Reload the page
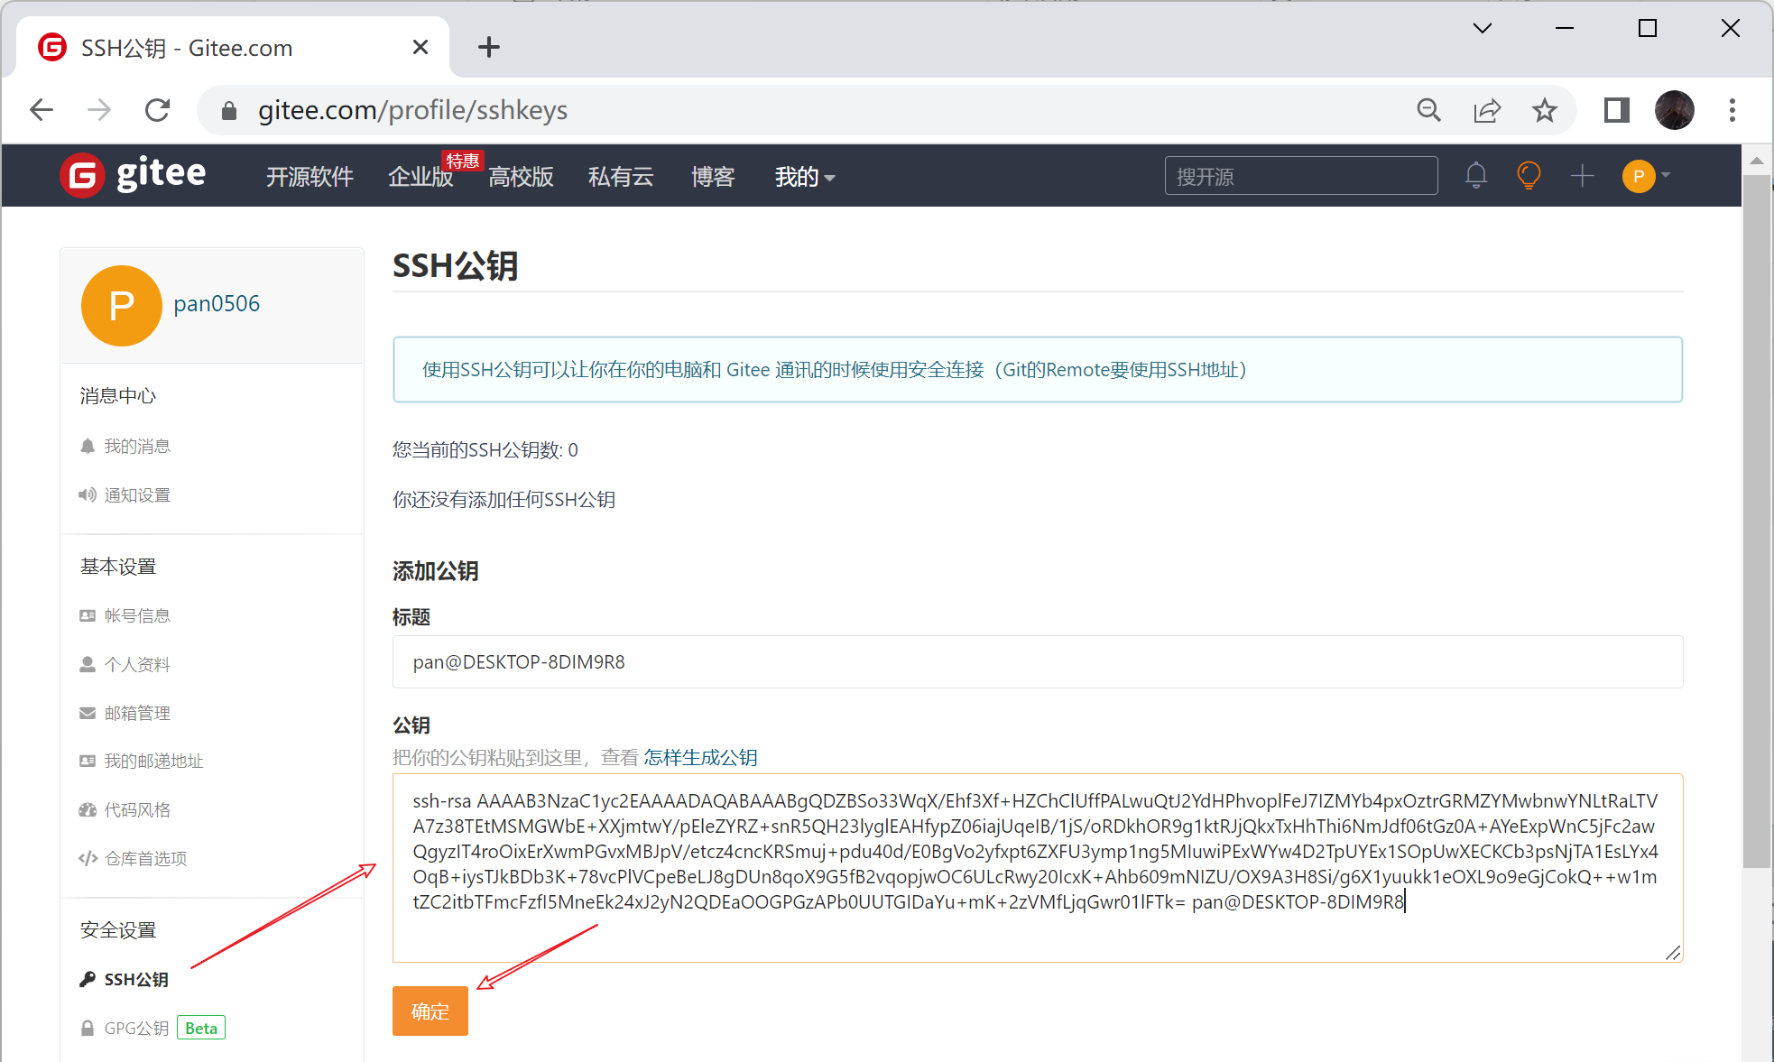This screenshot has height=1062, width=1774. pos(158,110)
